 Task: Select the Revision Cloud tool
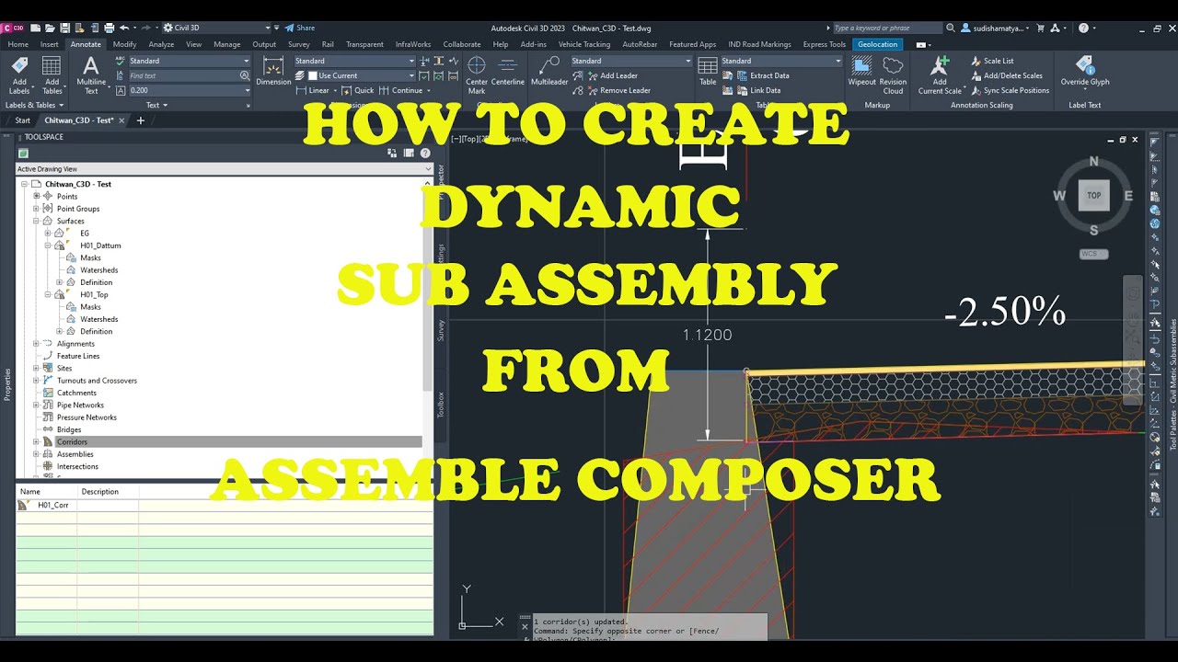pos(893,74)
